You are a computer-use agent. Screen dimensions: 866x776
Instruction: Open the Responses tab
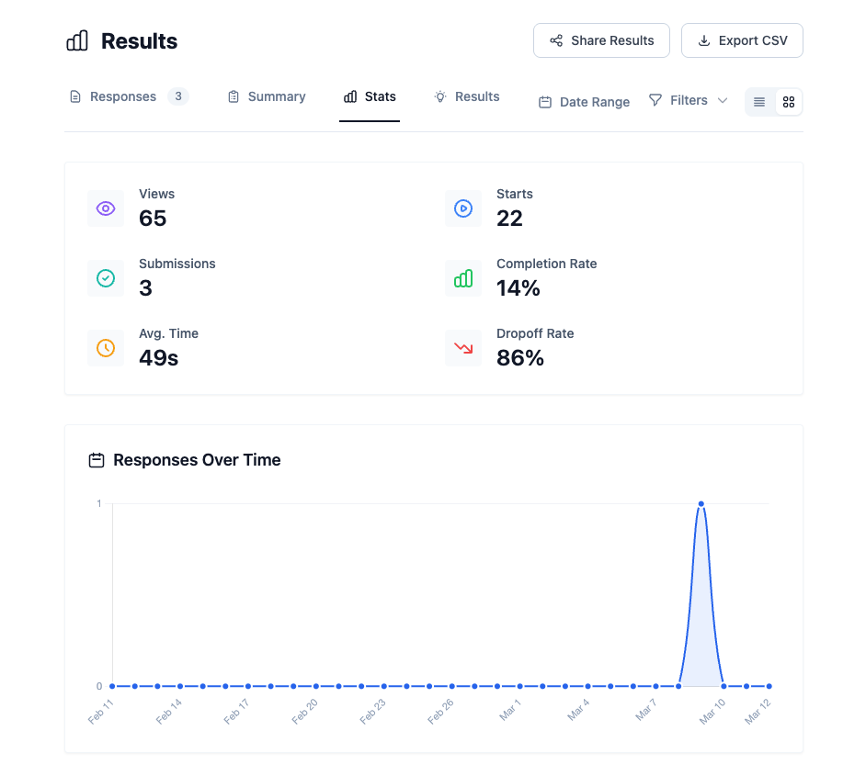tap(122, 96)
